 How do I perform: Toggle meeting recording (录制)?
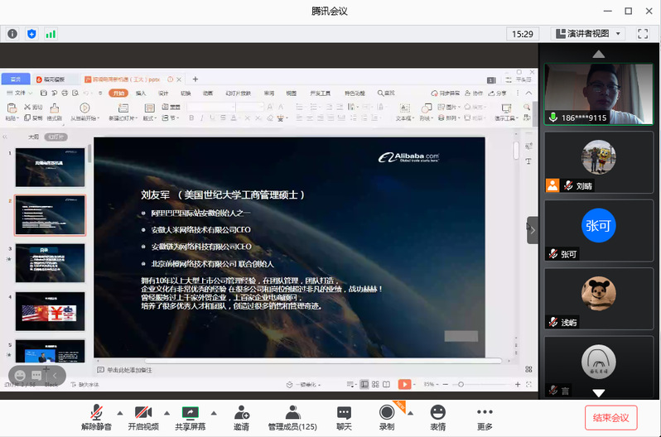click(x=386, y=417)
